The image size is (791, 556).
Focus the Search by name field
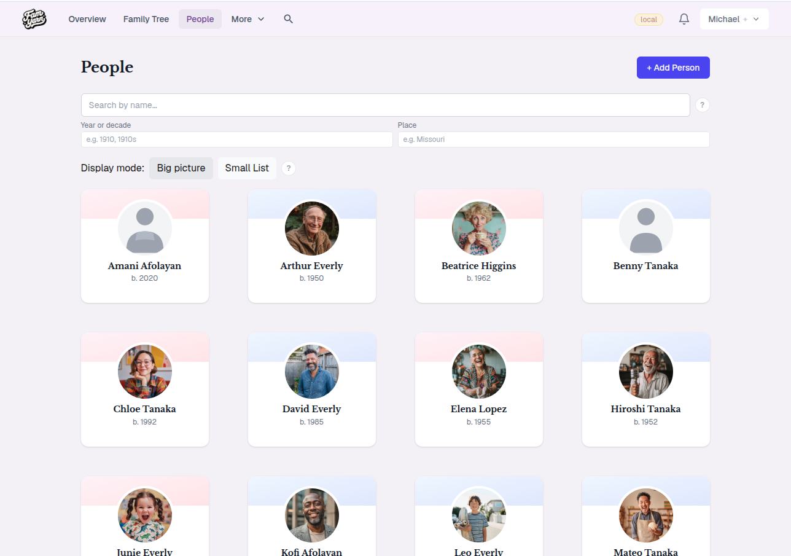point(386,105)
